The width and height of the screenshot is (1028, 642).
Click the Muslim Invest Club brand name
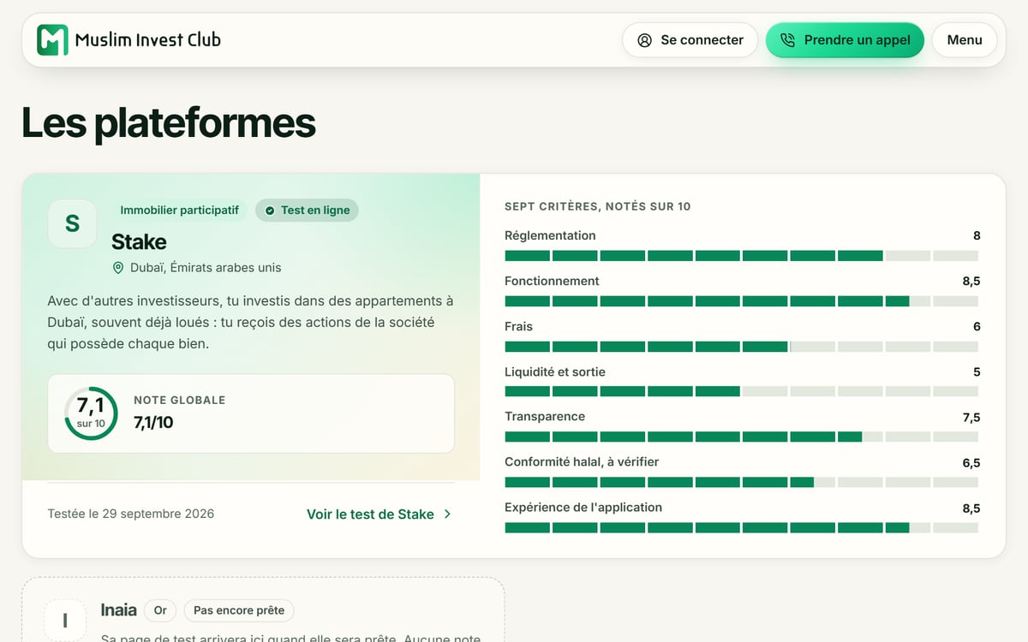147,39
